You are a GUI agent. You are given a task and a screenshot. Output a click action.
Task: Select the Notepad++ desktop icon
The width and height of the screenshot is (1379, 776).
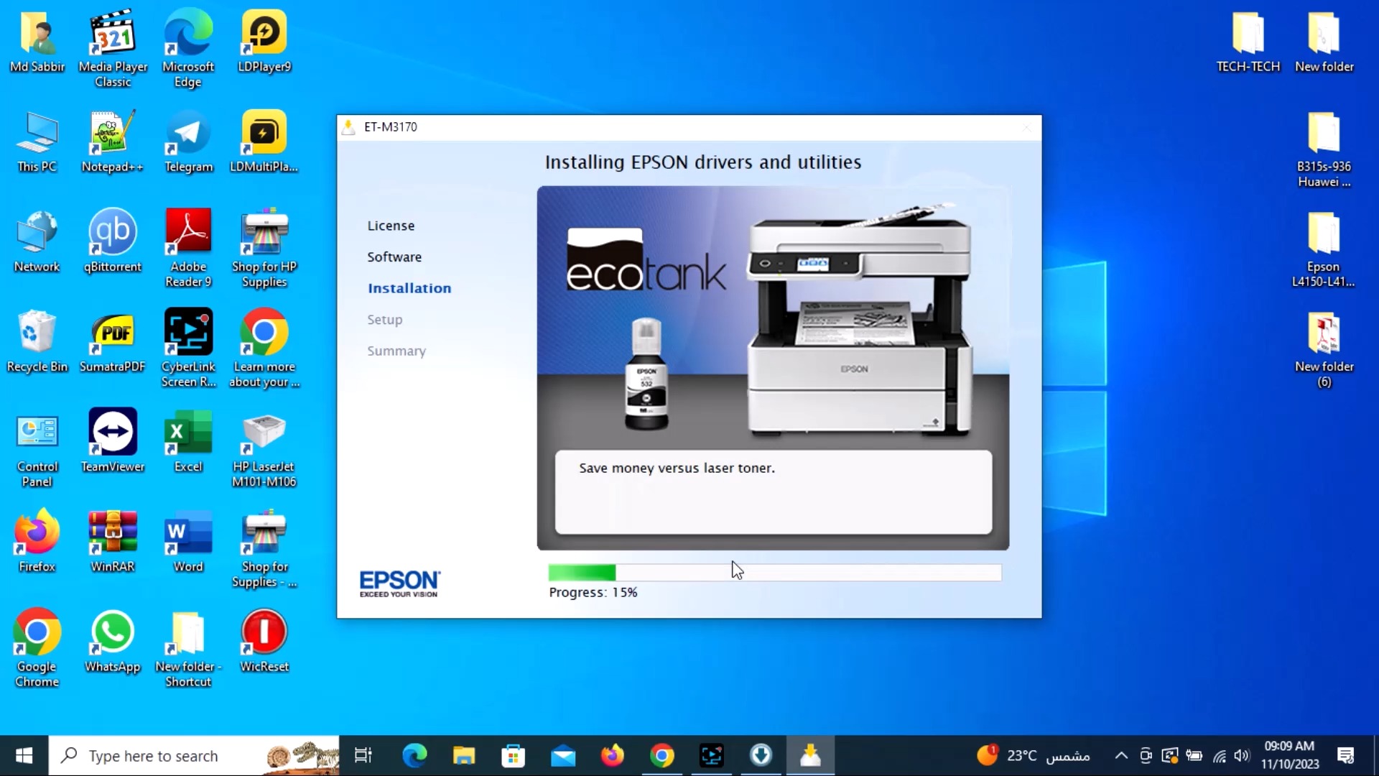[113, 142]
